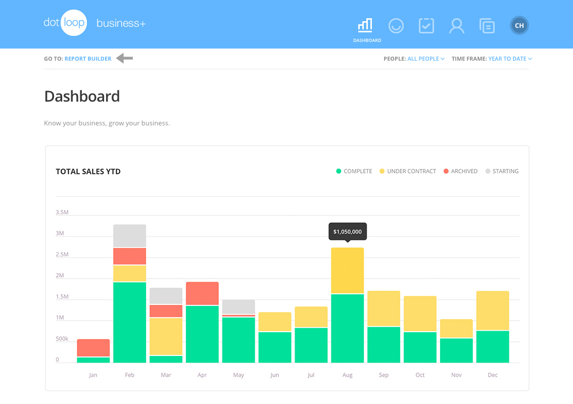573x404 pixels.
Task: Select the DASHBOARD label in the navigation bar
Action: tap(367, 40)
